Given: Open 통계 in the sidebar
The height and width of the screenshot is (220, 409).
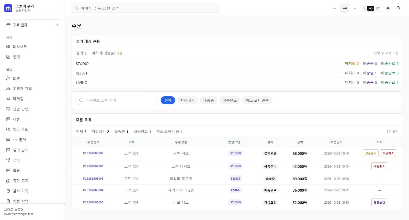Looking at the screenshot, I should click(32, 57).
